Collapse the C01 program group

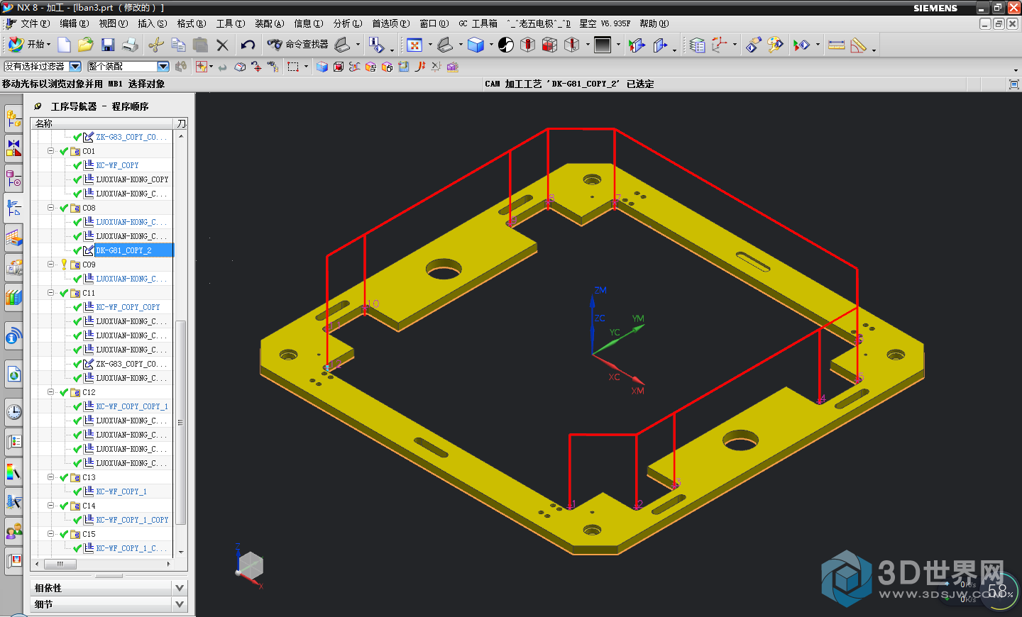[x=50, y=151]
